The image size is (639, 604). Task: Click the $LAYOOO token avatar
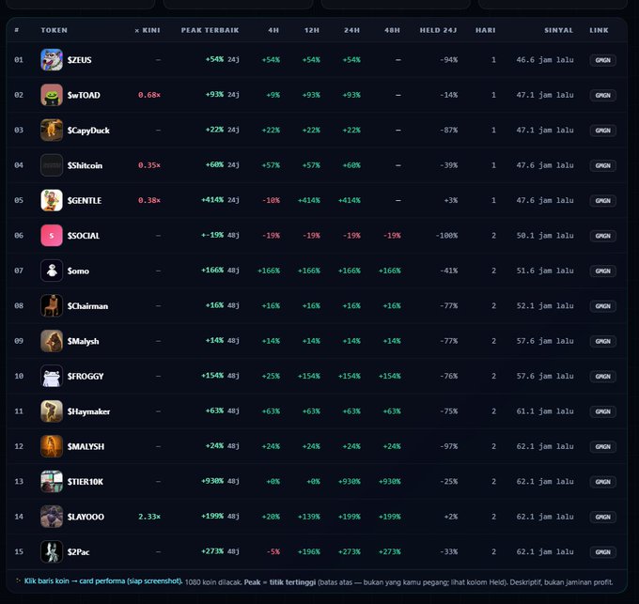(x=52, y=517)
